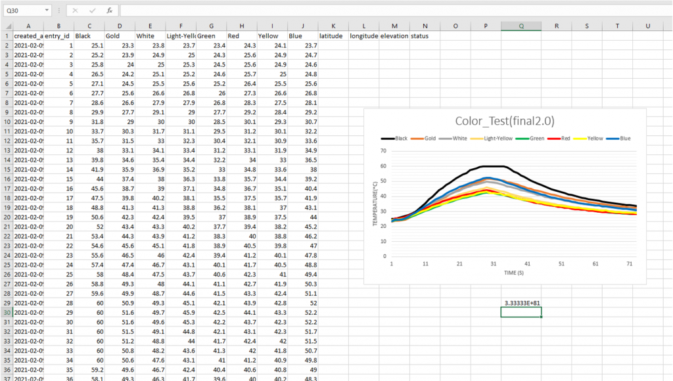The height and width of the screenshot is (381, 673).
Task: Select column C header
Action: point(89,26)
